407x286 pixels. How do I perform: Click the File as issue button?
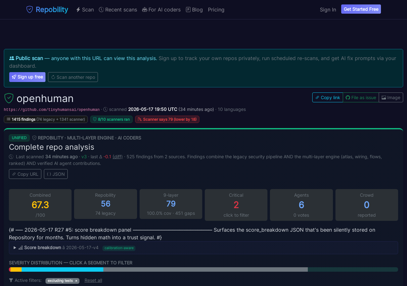[361, 98]
